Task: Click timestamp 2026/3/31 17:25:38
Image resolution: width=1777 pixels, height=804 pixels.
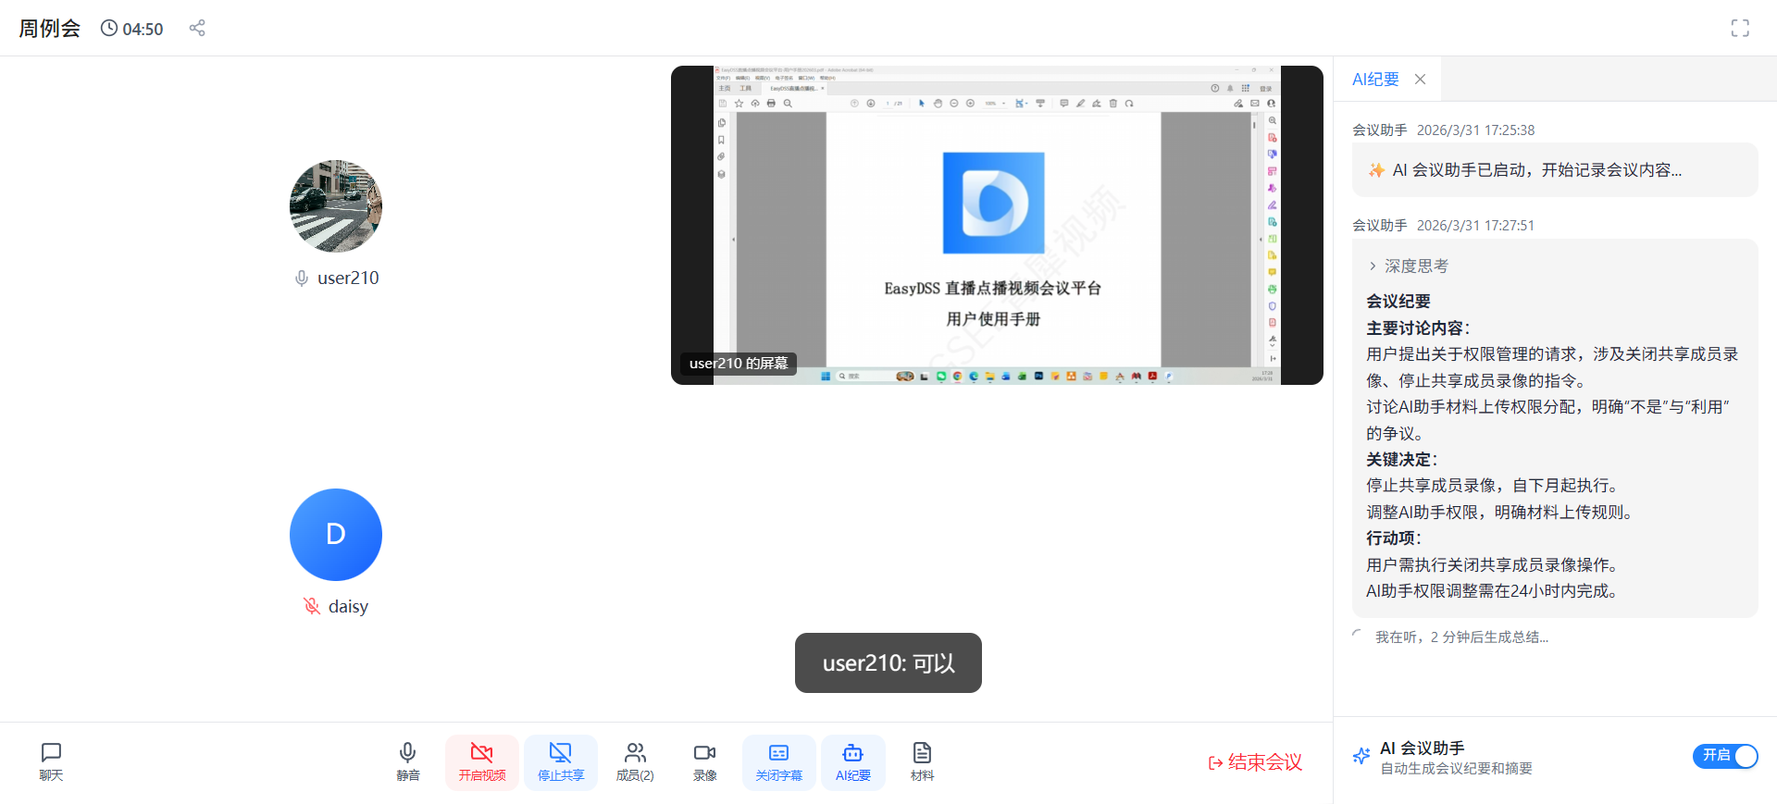Action: (1475, 130)
